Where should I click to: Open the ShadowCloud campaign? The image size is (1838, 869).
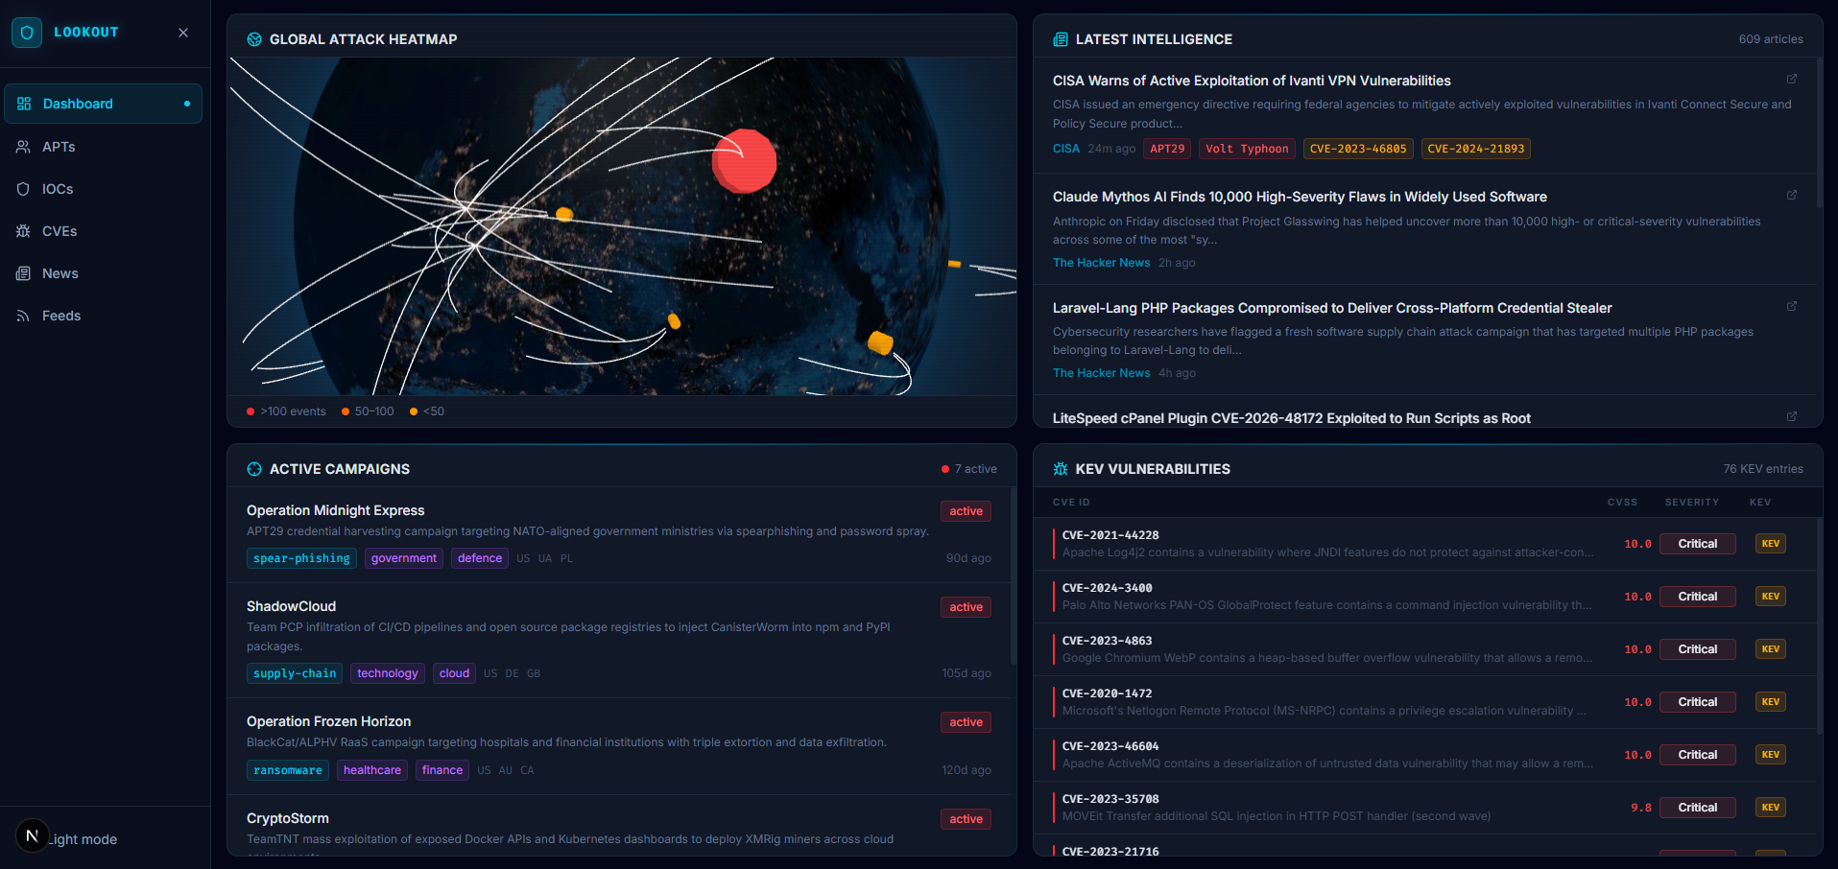(x=291, y=606)
